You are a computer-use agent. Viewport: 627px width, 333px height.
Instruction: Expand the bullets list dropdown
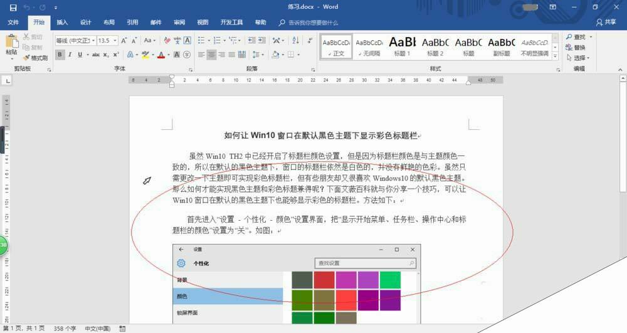coord(208,40)
